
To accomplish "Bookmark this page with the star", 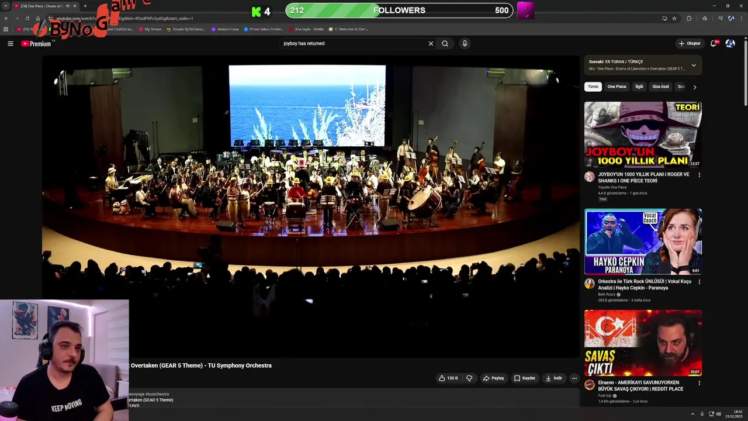I will point(674,18).
